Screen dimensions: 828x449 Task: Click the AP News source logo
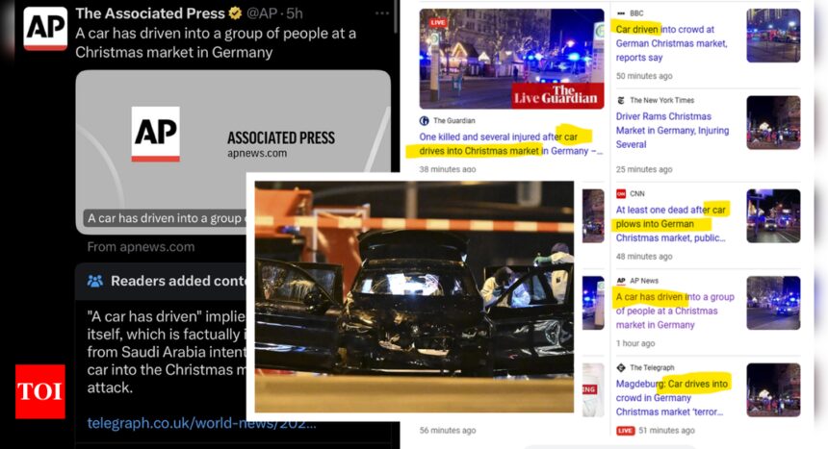[621, 281]
